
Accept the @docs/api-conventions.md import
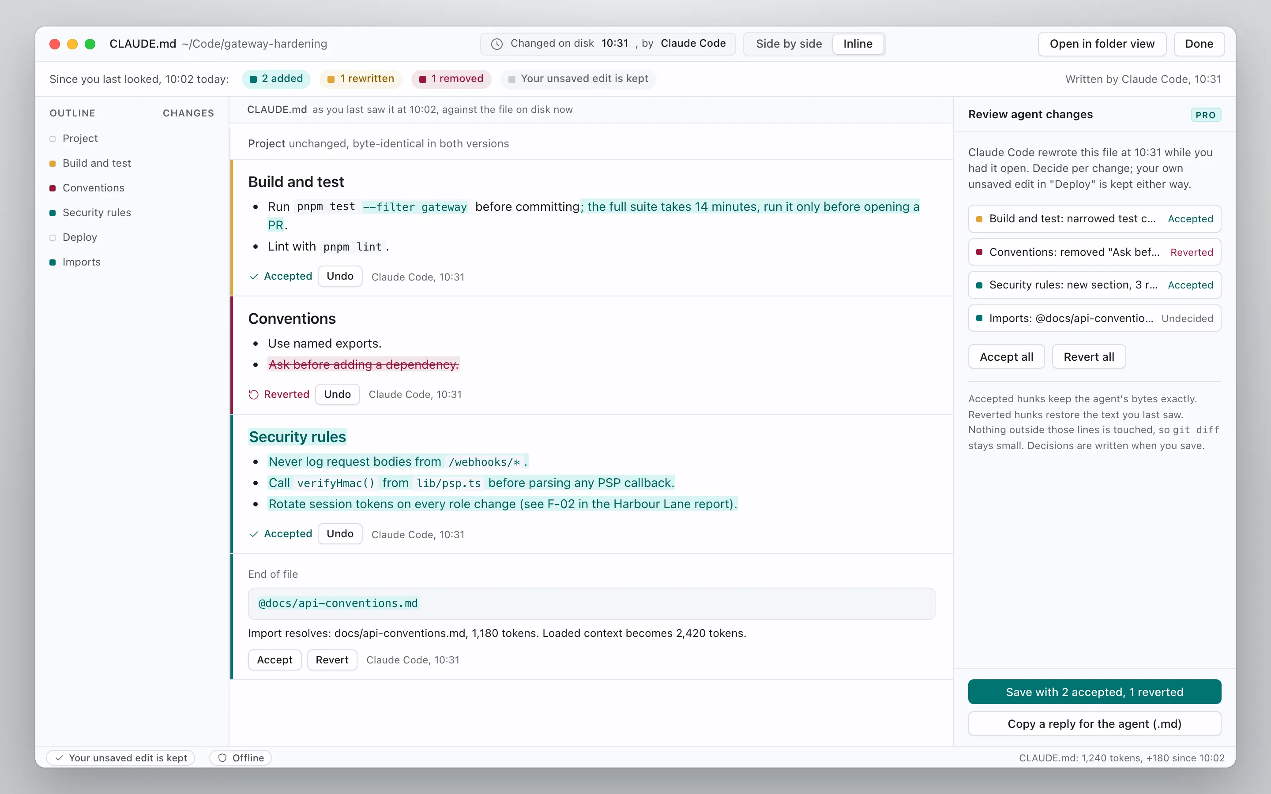pos(275,660)
